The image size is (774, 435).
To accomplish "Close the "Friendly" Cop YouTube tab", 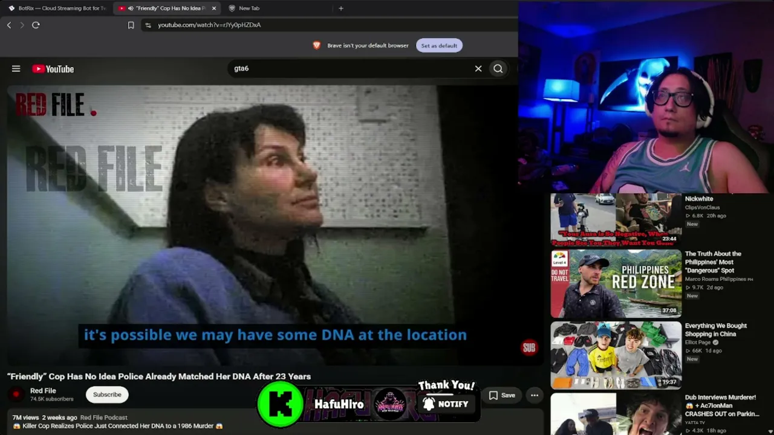I will (213, 8).
